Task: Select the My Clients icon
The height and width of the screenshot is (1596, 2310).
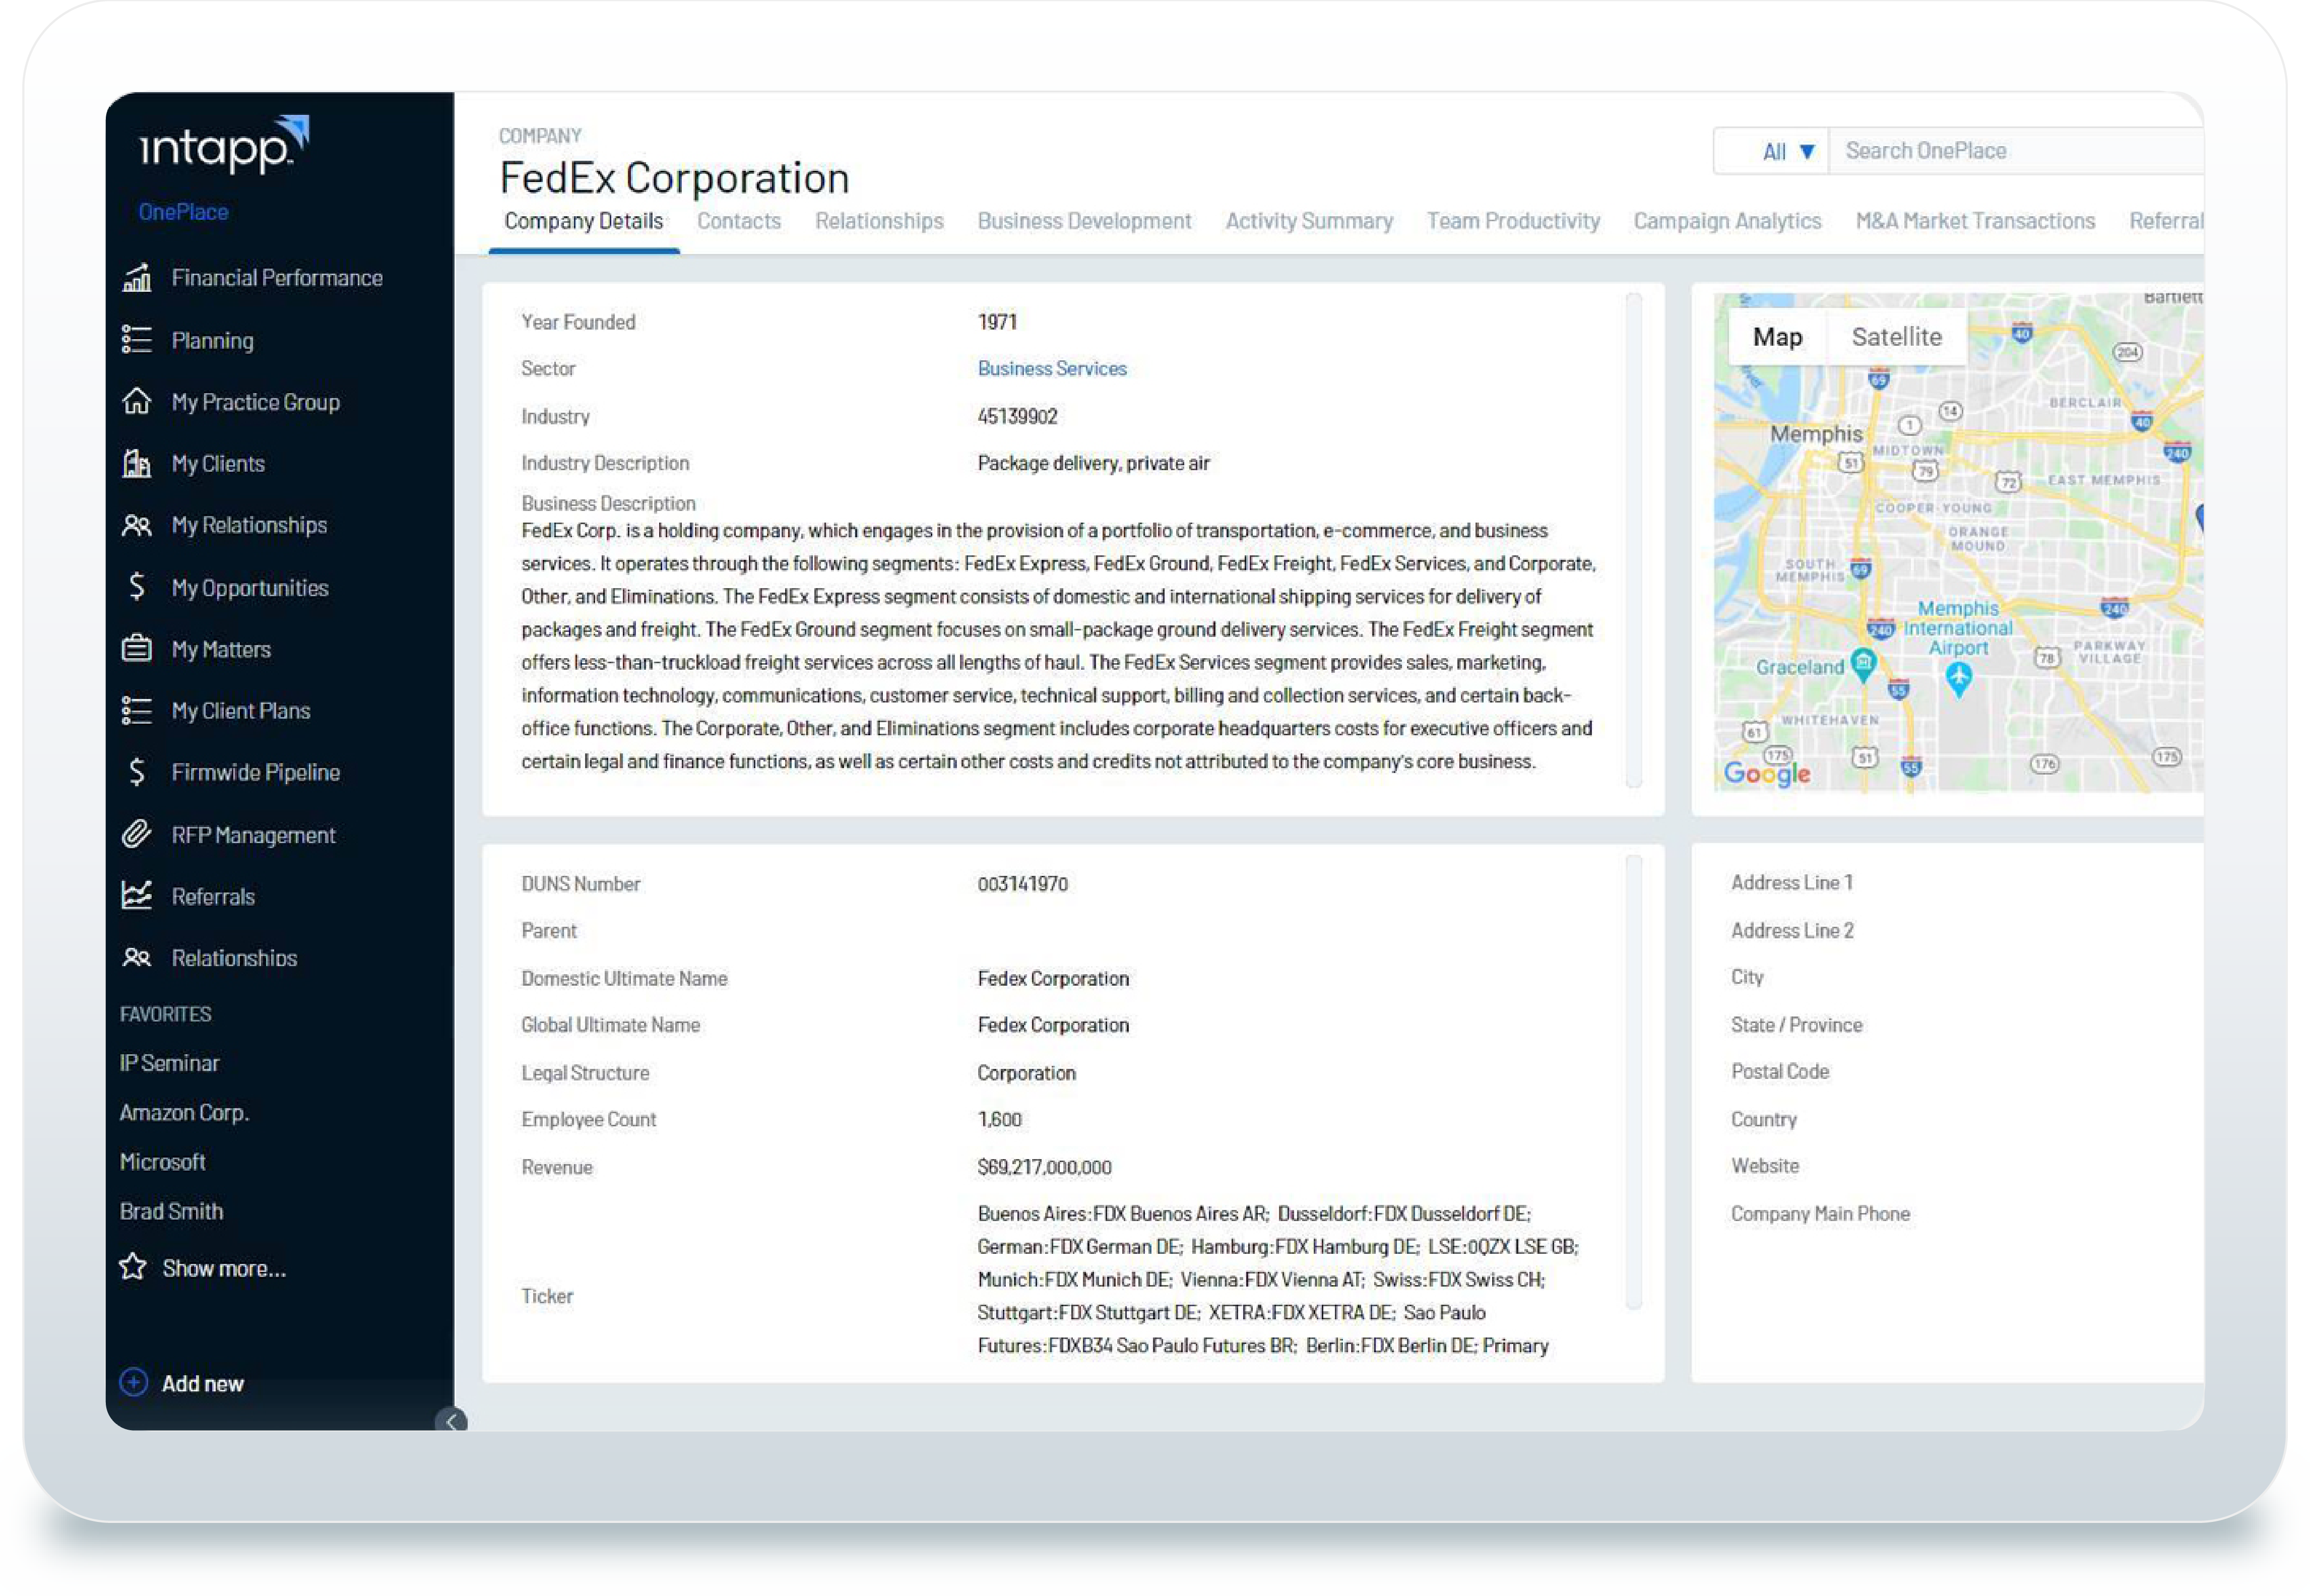Action: (x=137, y=463)
